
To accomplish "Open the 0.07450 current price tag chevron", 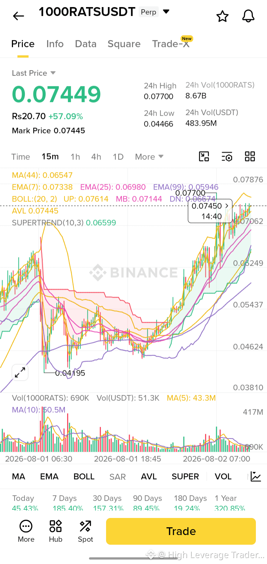I will click(227, 206).
